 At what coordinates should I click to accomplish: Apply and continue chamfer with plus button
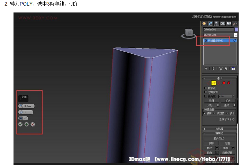(26, 124)
